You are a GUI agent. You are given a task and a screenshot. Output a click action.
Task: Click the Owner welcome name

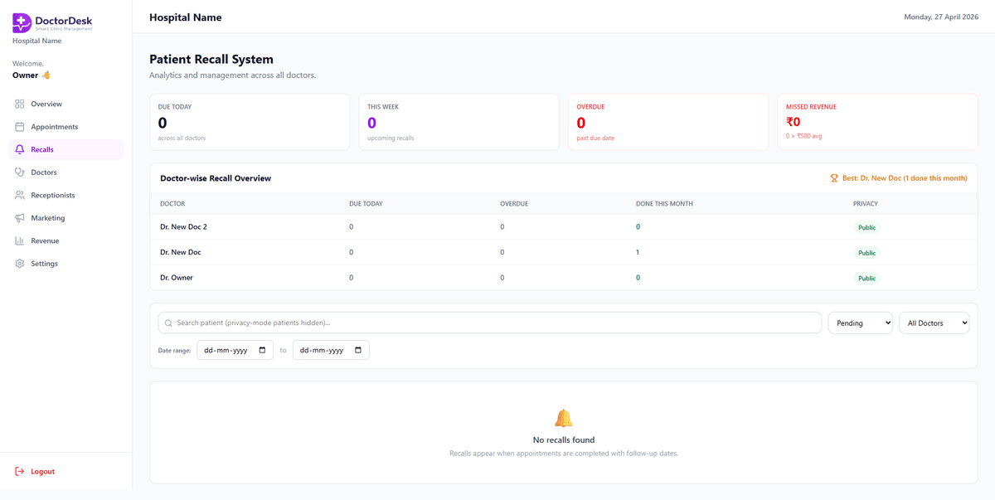pos(25,75)
